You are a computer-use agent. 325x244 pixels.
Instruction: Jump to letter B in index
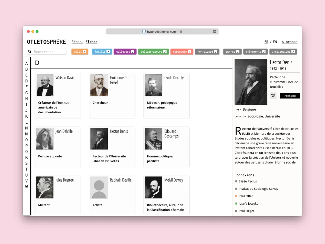coord(27,69)
